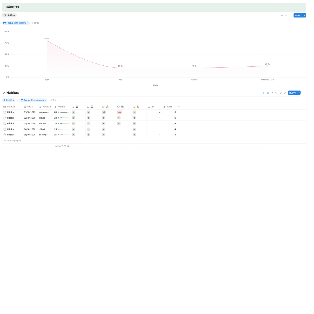
Task: Toggle book 'o' status in viernes row
Action: [119, 124]
